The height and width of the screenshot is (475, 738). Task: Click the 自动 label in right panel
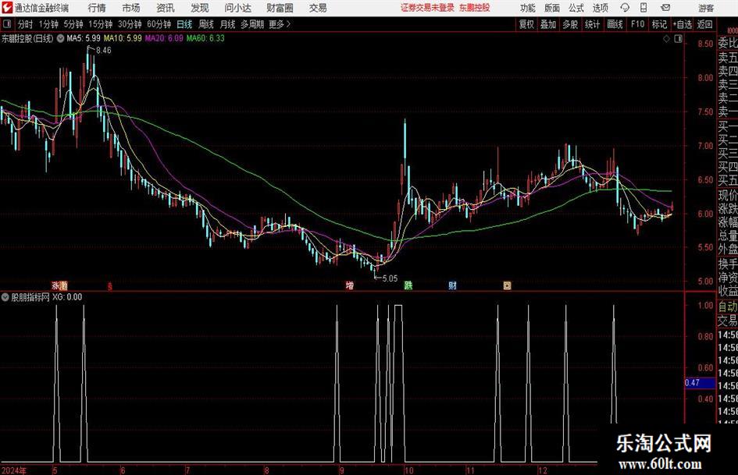coord(728,307)
